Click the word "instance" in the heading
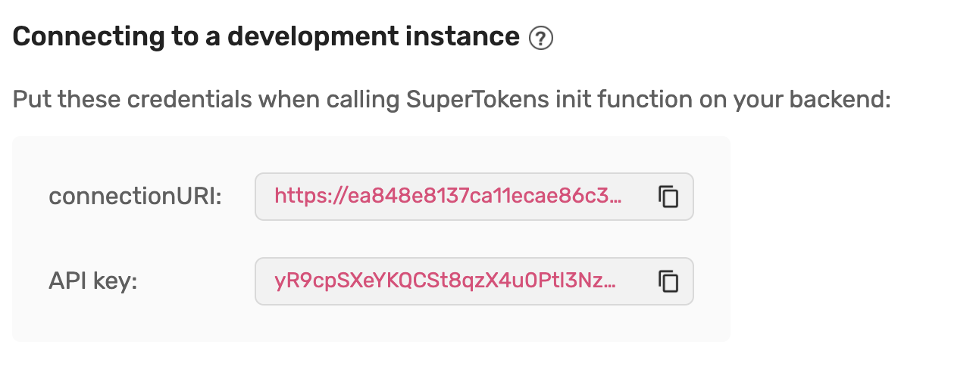The image size is (973, 366). click(468, 36)
